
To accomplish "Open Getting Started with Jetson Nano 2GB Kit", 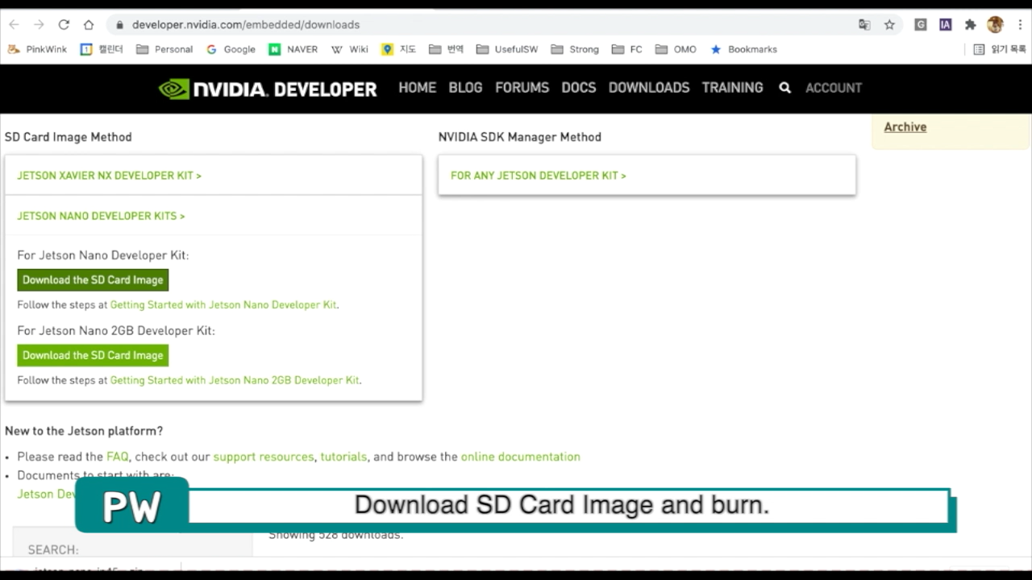I will tap(235, 380).
